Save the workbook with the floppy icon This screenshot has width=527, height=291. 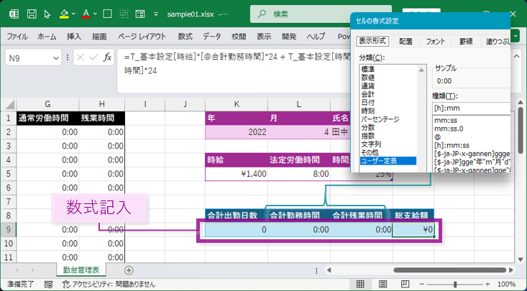click(32, 14)
